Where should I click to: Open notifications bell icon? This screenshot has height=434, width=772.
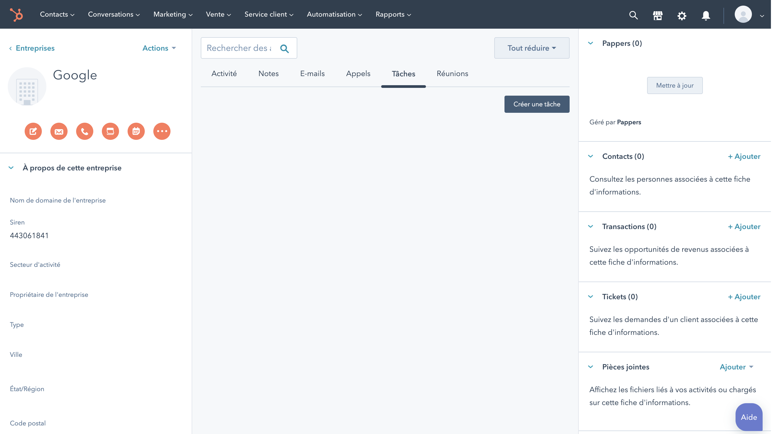tap(706, 15)
